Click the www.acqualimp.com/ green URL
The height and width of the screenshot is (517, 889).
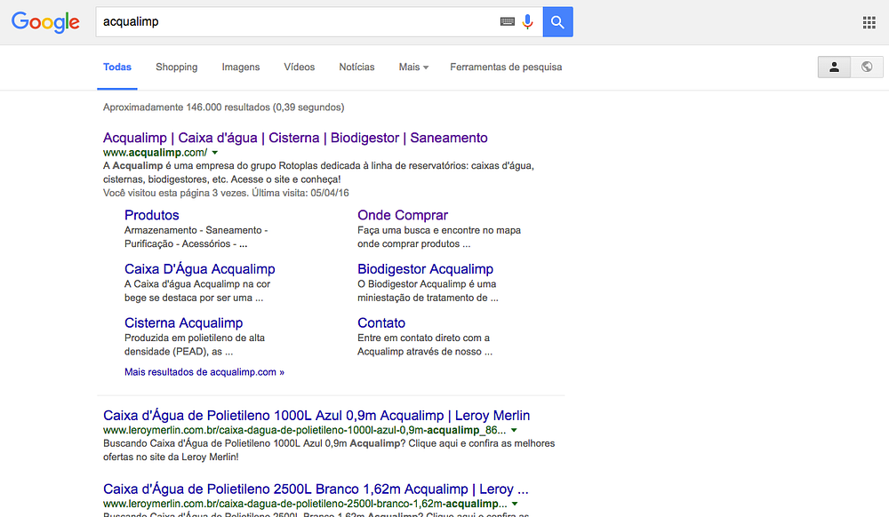click(x=156, y=152)
